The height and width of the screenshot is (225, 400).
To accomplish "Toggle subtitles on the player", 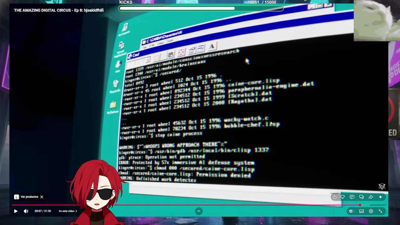I will click(362, 211).
